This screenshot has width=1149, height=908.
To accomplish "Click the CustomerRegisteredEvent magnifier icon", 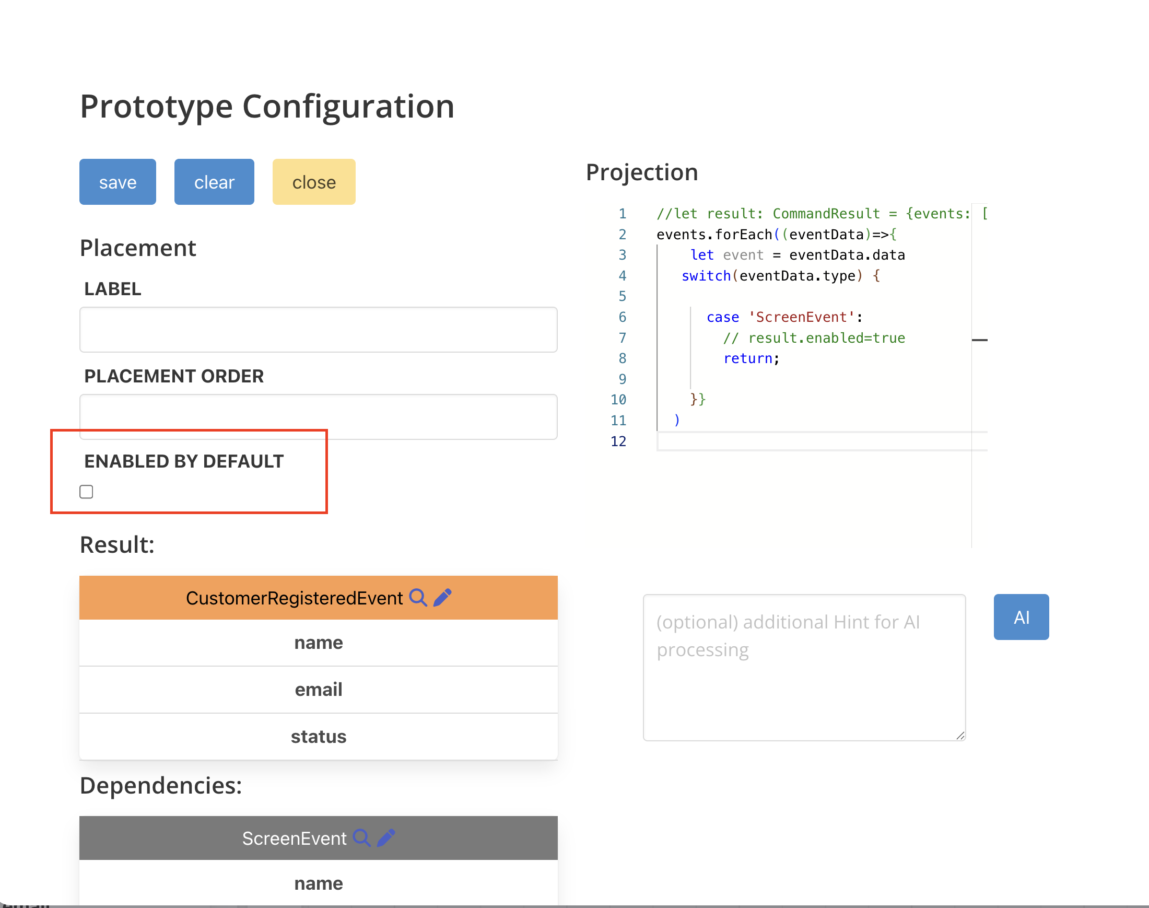I will 418,598.
